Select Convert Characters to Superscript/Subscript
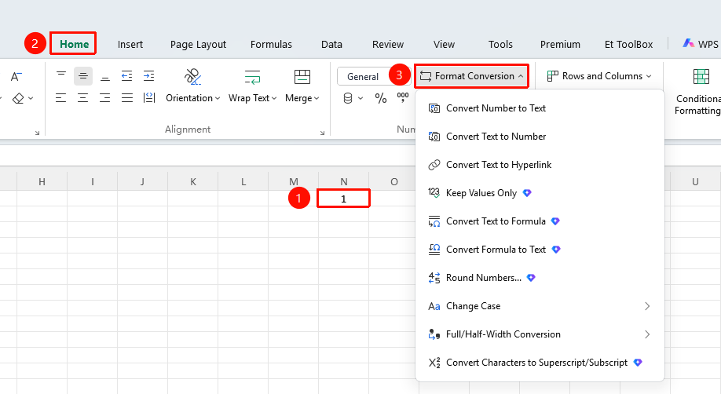 pos(540,363)
